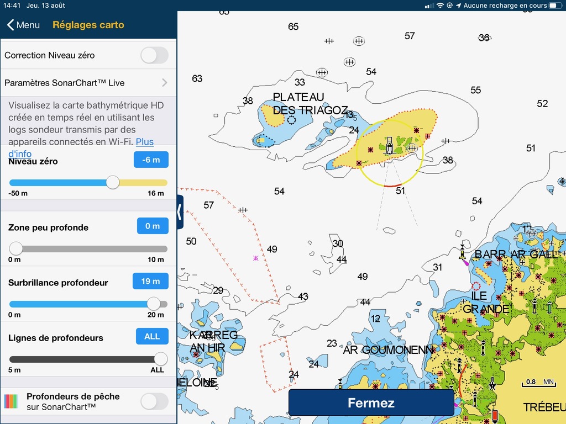Tap the 0.8 MN scale bar
Viewport: 566px width, 424px height.
539,383
